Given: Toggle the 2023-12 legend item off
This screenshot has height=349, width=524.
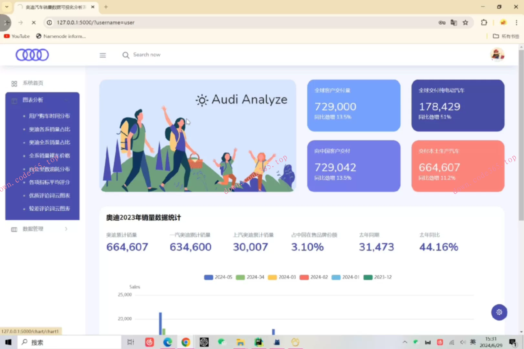Looking at the screenshot, I should point(377,277).
